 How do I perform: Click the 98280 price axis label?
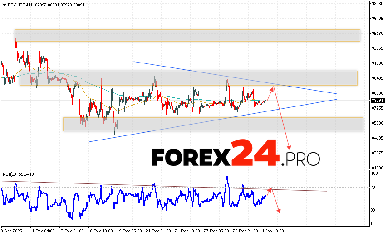[378, 4]
